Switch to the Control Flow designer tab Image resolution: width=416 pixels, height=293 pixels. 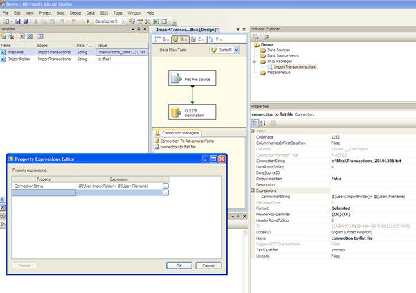pos(162,39)
